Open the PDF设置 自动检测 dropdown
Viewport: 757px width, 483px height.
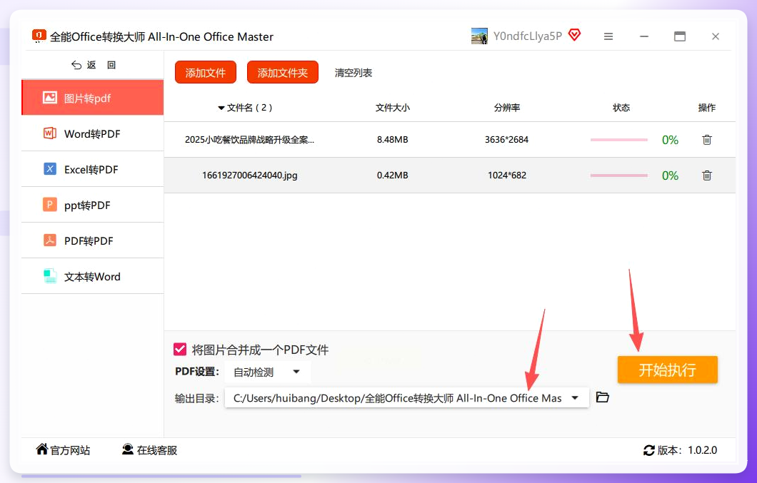268,372
